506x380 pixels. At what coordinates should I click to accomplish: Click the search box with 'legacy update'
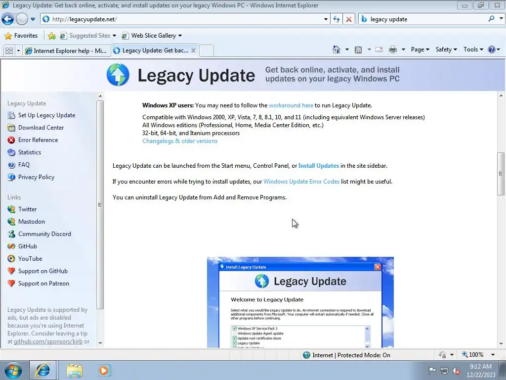[x=423, y=19]
